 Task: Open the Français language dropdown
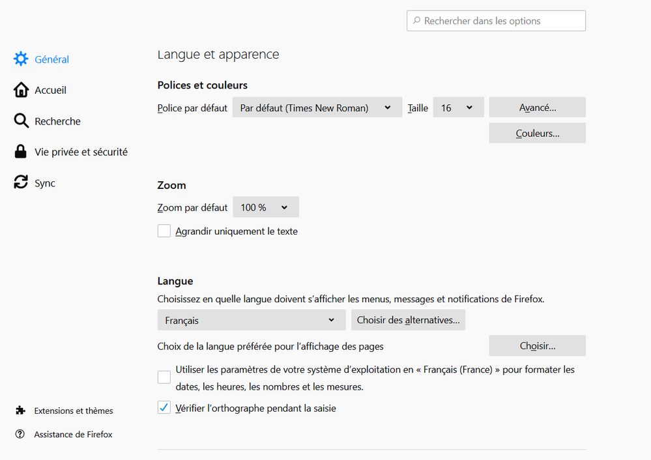click(x=251, y=320)
